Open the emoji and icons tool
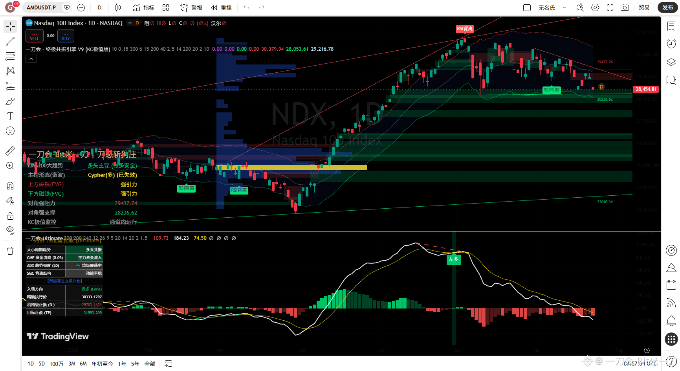The width and height of the screenshot is (680, 371). click(10, 131)
